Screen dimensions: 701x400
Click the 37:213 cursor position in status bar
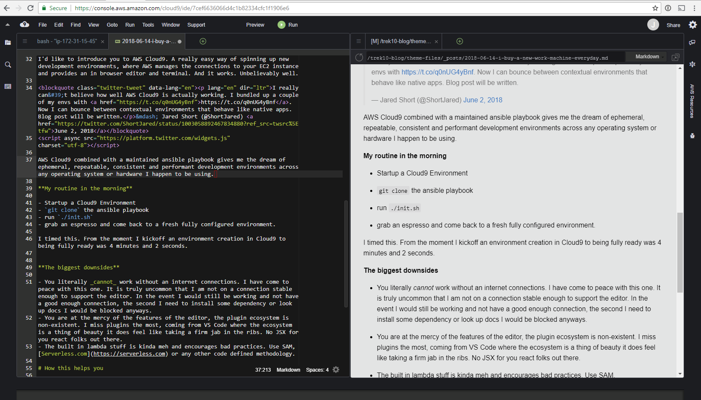[x=263, y=370]
